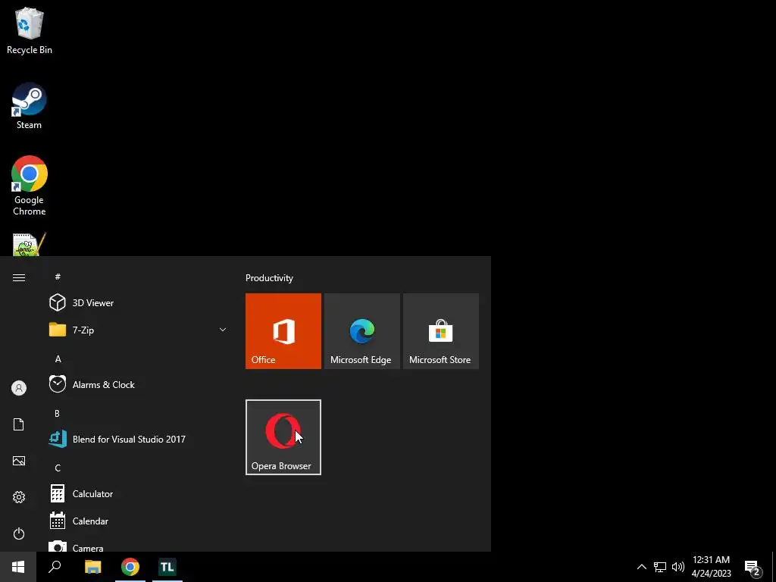Click the Power button in Start sidebar
The height and width of the screenshot is (582, 776).
(x=19, y=533)
